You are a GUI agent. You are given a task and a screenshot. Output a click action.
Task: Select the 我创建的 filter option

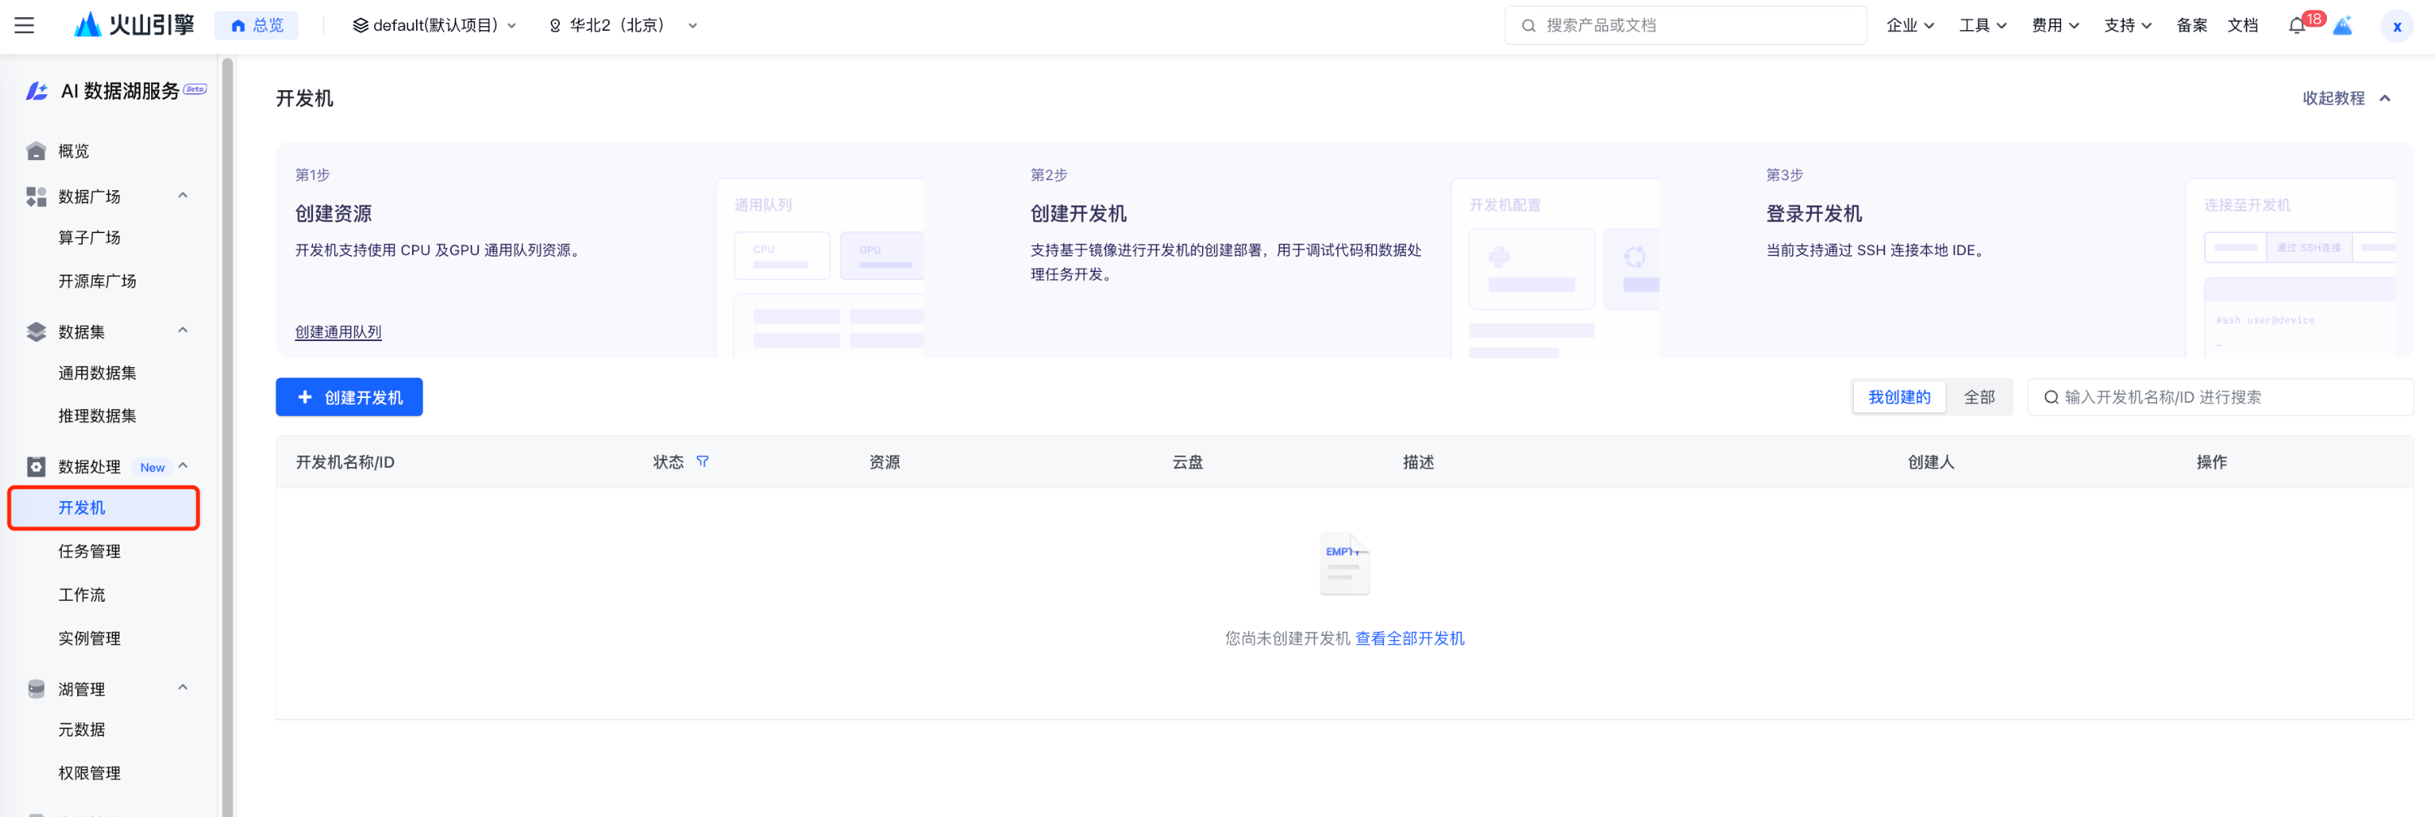pos(1898,398)
